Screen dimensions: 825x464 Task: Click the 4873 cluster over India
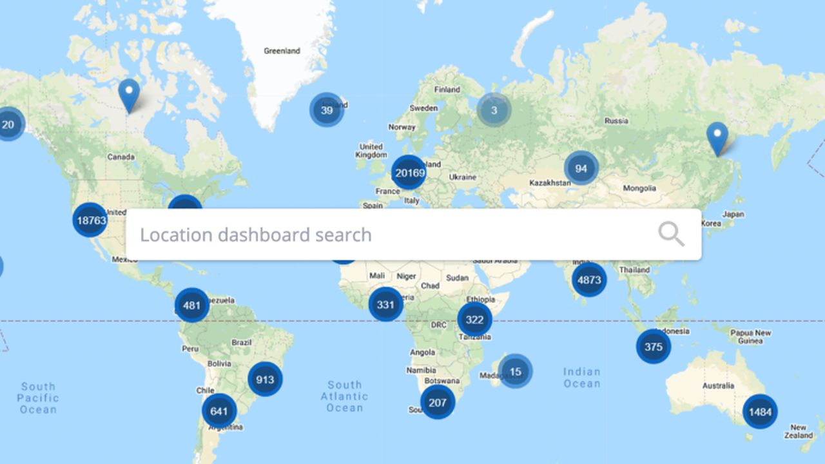[589, 280]
